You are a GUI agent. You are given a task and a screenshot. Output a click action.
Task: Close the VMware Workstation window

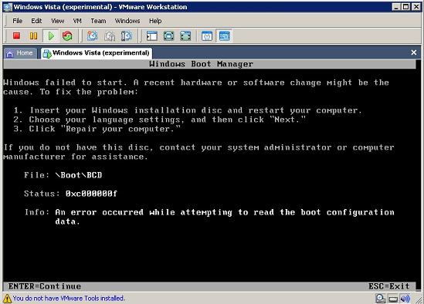[416, 7]
